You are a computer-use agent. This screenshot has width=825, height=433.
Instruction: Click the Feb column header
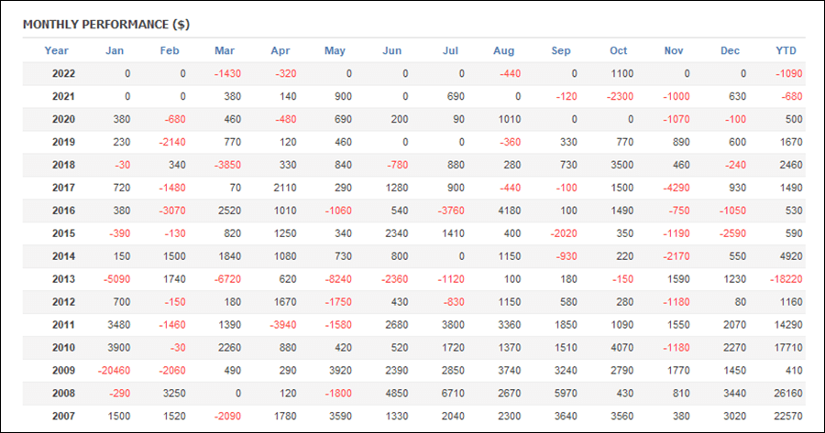pyautogui.click(x=170, y=50)
